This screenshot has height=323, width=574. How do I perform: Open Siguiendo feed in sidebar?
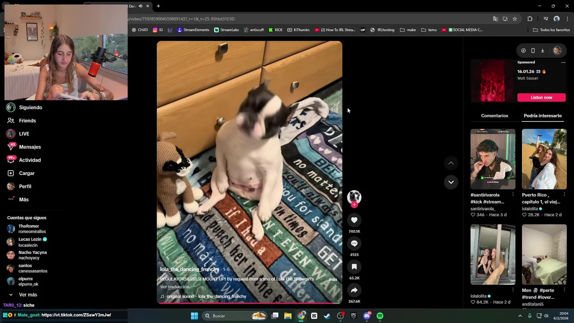(30, 108)
